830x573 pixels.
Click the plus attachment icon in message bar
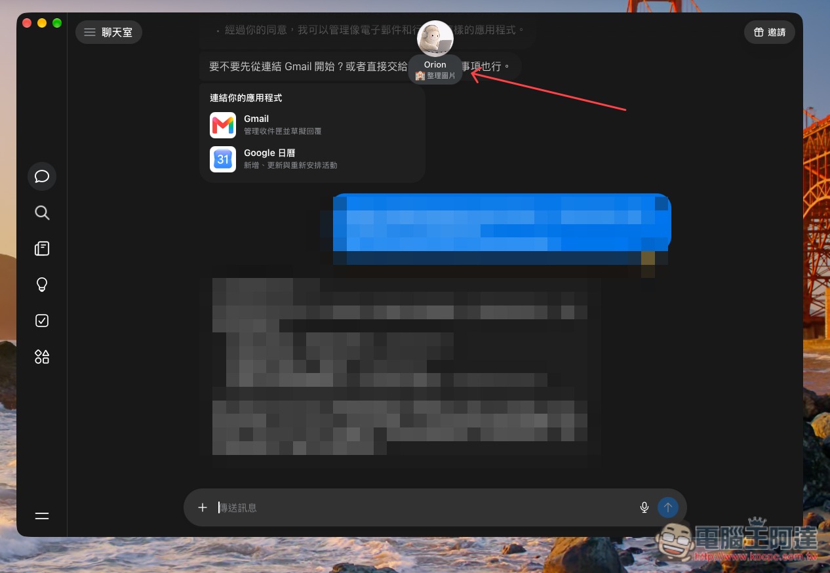(203, 507)
